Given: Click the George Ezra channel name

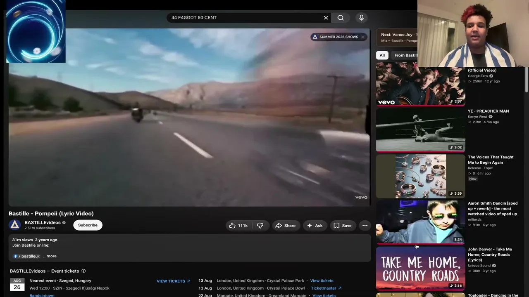Looking at the screenshot, I should [478, 76].
